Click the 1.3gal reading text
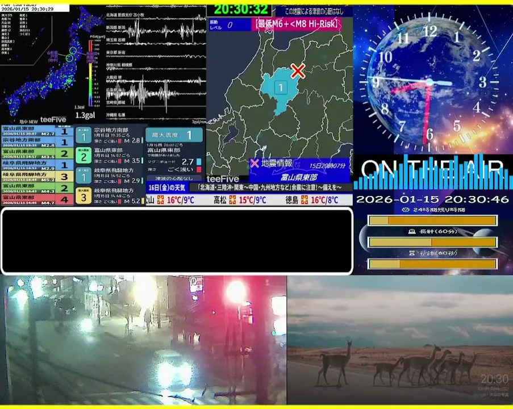The height and width of the screenshot is (409, 513). click(x=85, y=115)
